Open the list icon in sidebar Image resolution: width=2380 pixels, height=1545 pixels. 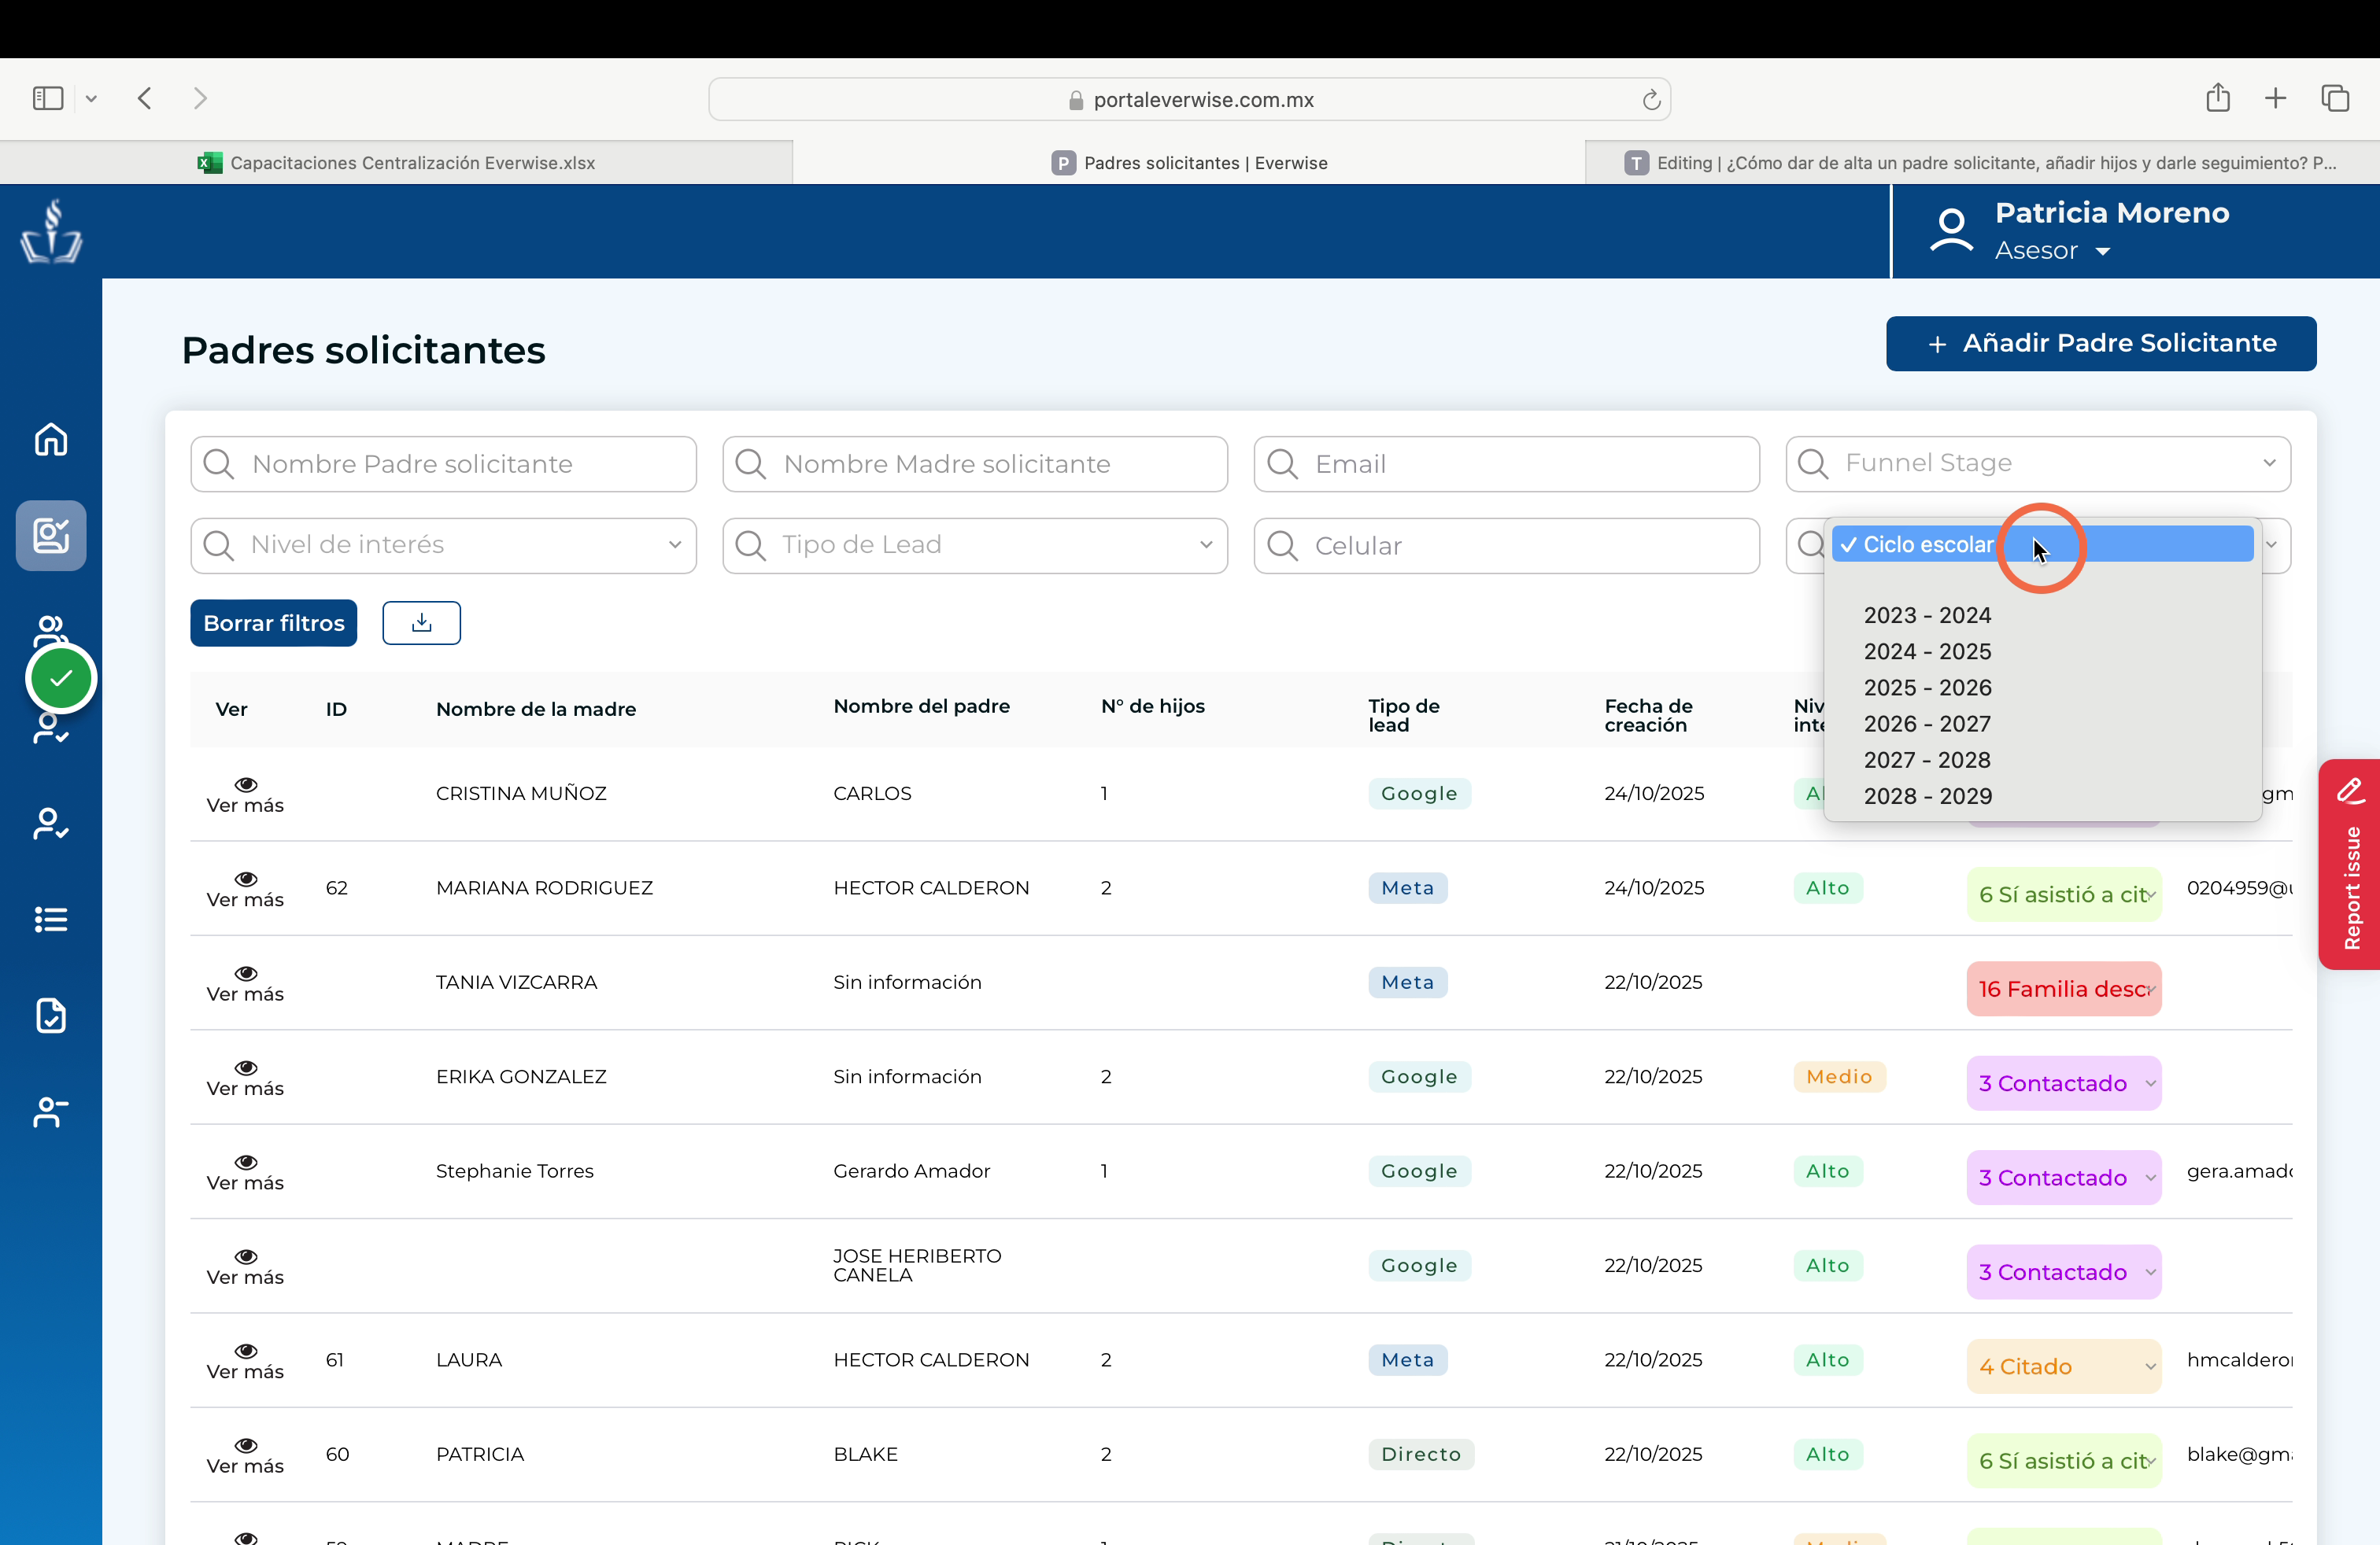coord(51,920)
